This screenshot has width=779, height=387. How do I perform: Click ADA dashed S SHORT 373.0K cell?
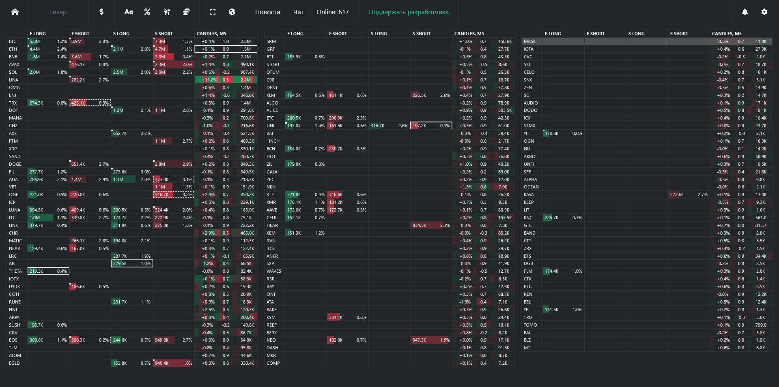click(x=174, y=180)
